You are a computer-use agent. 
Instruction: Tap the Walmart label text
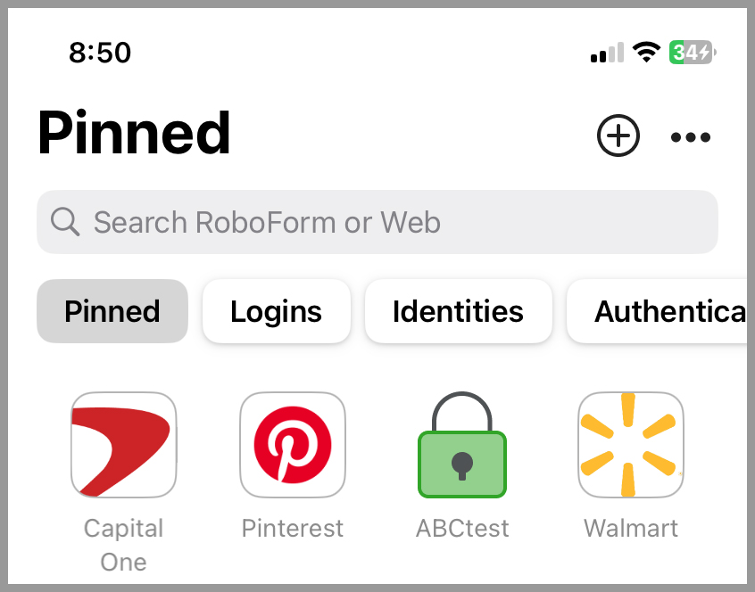pyautogui.click(x=631, y=529)
